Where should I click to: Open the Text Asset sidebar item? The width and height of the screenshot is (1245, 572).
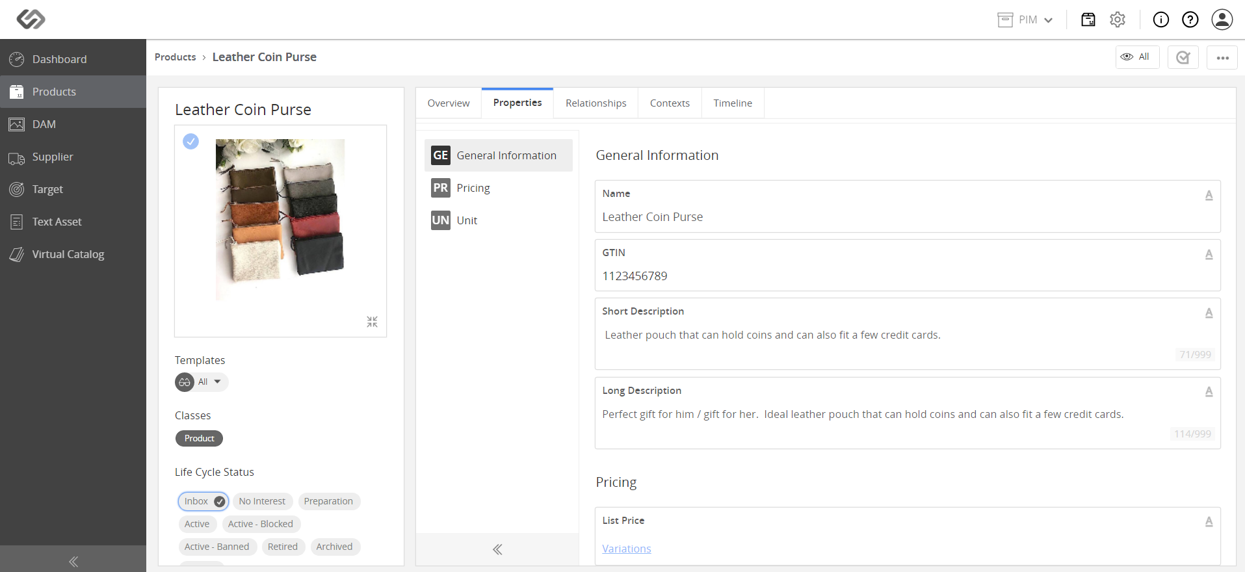tap(73, 222)
